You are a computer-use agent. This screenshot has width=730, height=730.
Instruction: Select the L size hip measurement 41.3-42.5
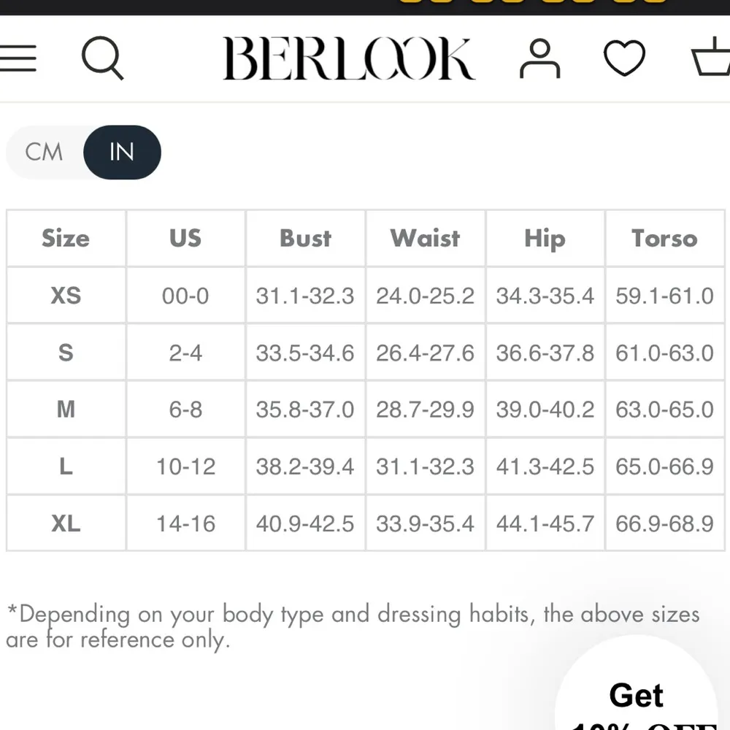pyautogui.click(x=545, y=466)
